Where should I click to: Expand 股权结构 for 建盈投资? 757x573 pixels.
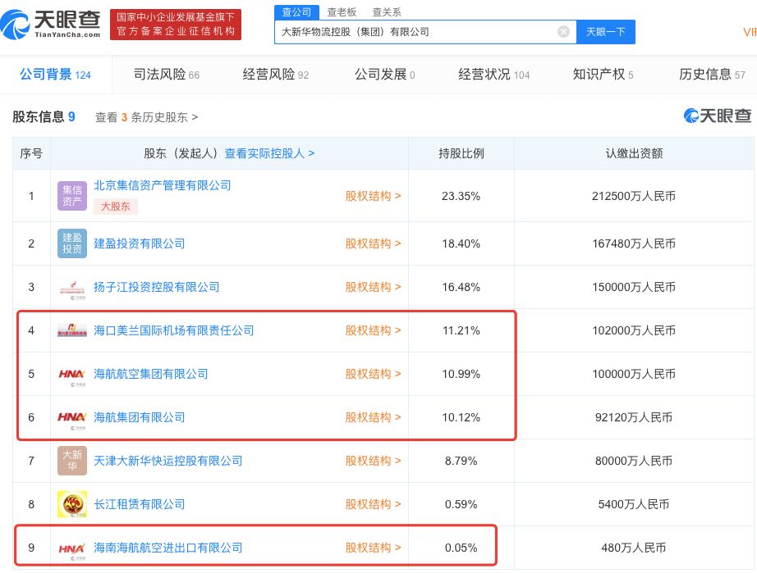[374, 243]
